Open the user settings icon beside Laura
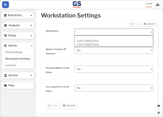Image resolution: width=163 pixels, height=117 pixels. tap(158, 5)
